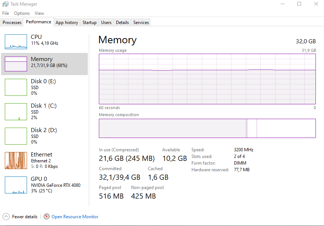Expand the View menu
The height and width of the screenshot is (226, 324).
pos(39,13)
